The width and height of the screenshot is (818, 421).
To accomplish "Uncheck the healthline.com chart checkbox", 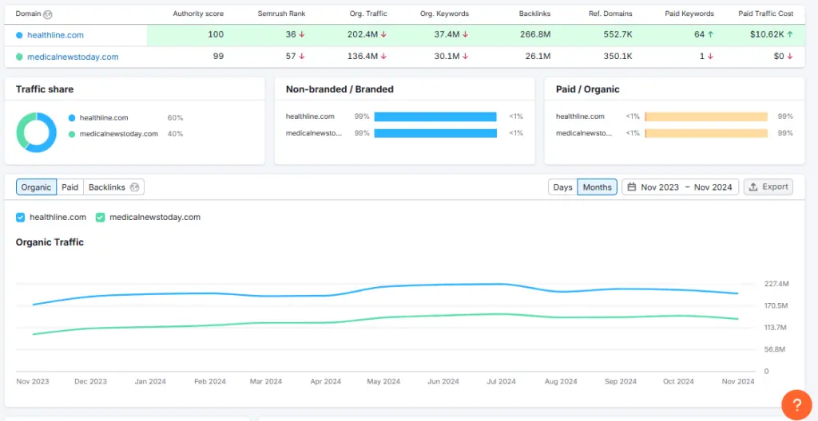I will pyautogui.click(x=21, y=217).
